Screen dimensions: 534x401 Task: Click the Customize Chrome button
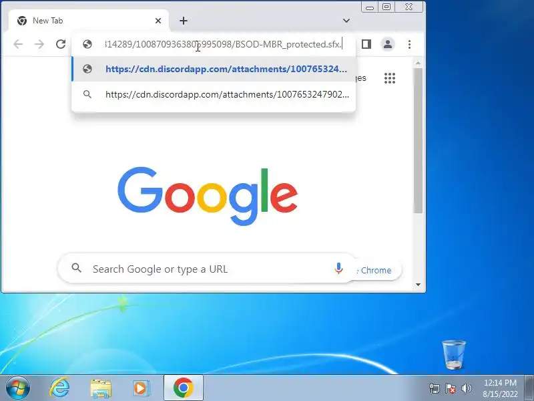378,270
